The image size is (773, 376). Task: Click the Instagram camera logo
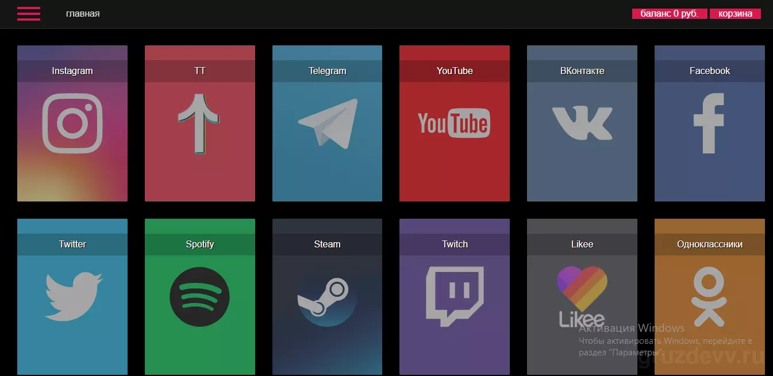pyautogui.click(x=72, y=123)
